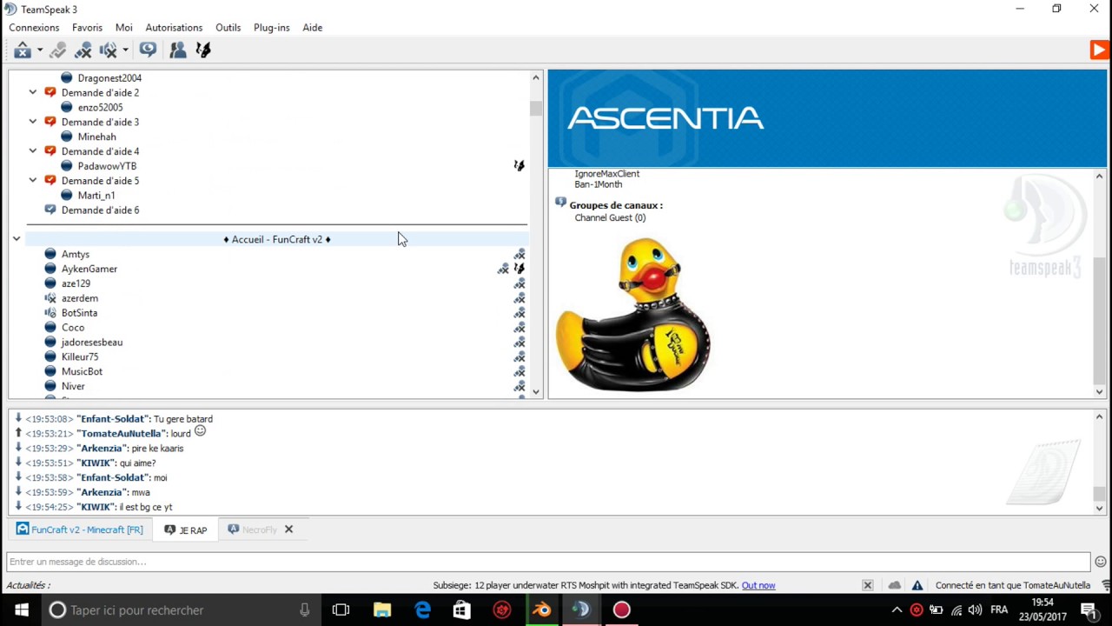The image size is (1112, 626).
Task: Open the Windows Start menu
Action: (x=22, y=610)
